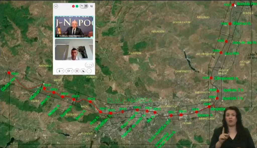Image resolution: width=257 pixels, height=148 pixels.
Task: Click the 'Câmpenești h.' station label
Action: pos(227,78)
